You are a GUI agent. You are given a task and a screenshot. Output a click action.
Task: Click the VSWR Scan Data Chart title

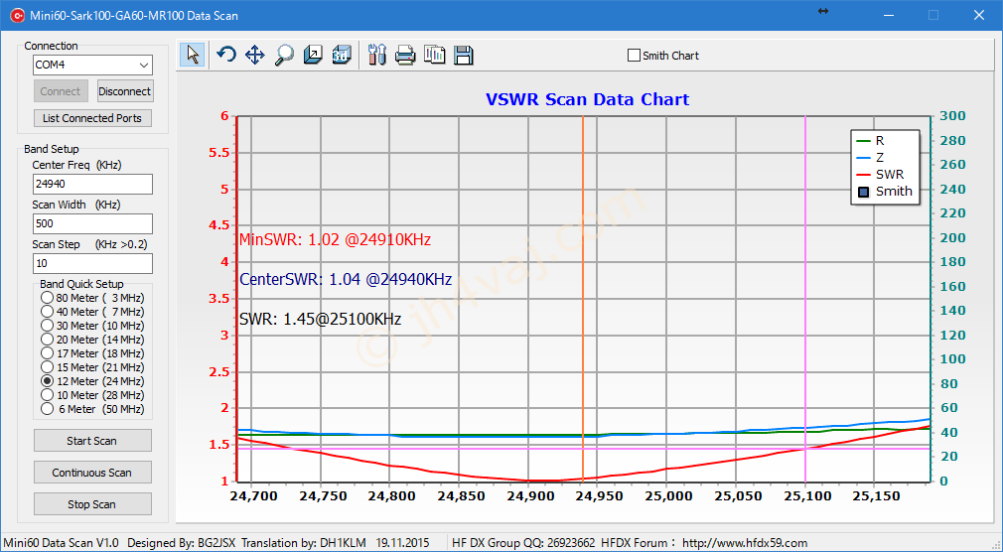pyautogui.click(x=587, y=100)
